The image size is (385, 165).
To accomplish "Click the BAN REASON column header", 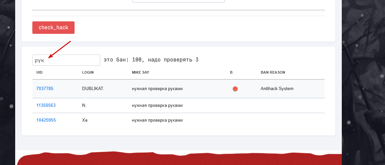I will pyautogui.click(x=273, y=72).
